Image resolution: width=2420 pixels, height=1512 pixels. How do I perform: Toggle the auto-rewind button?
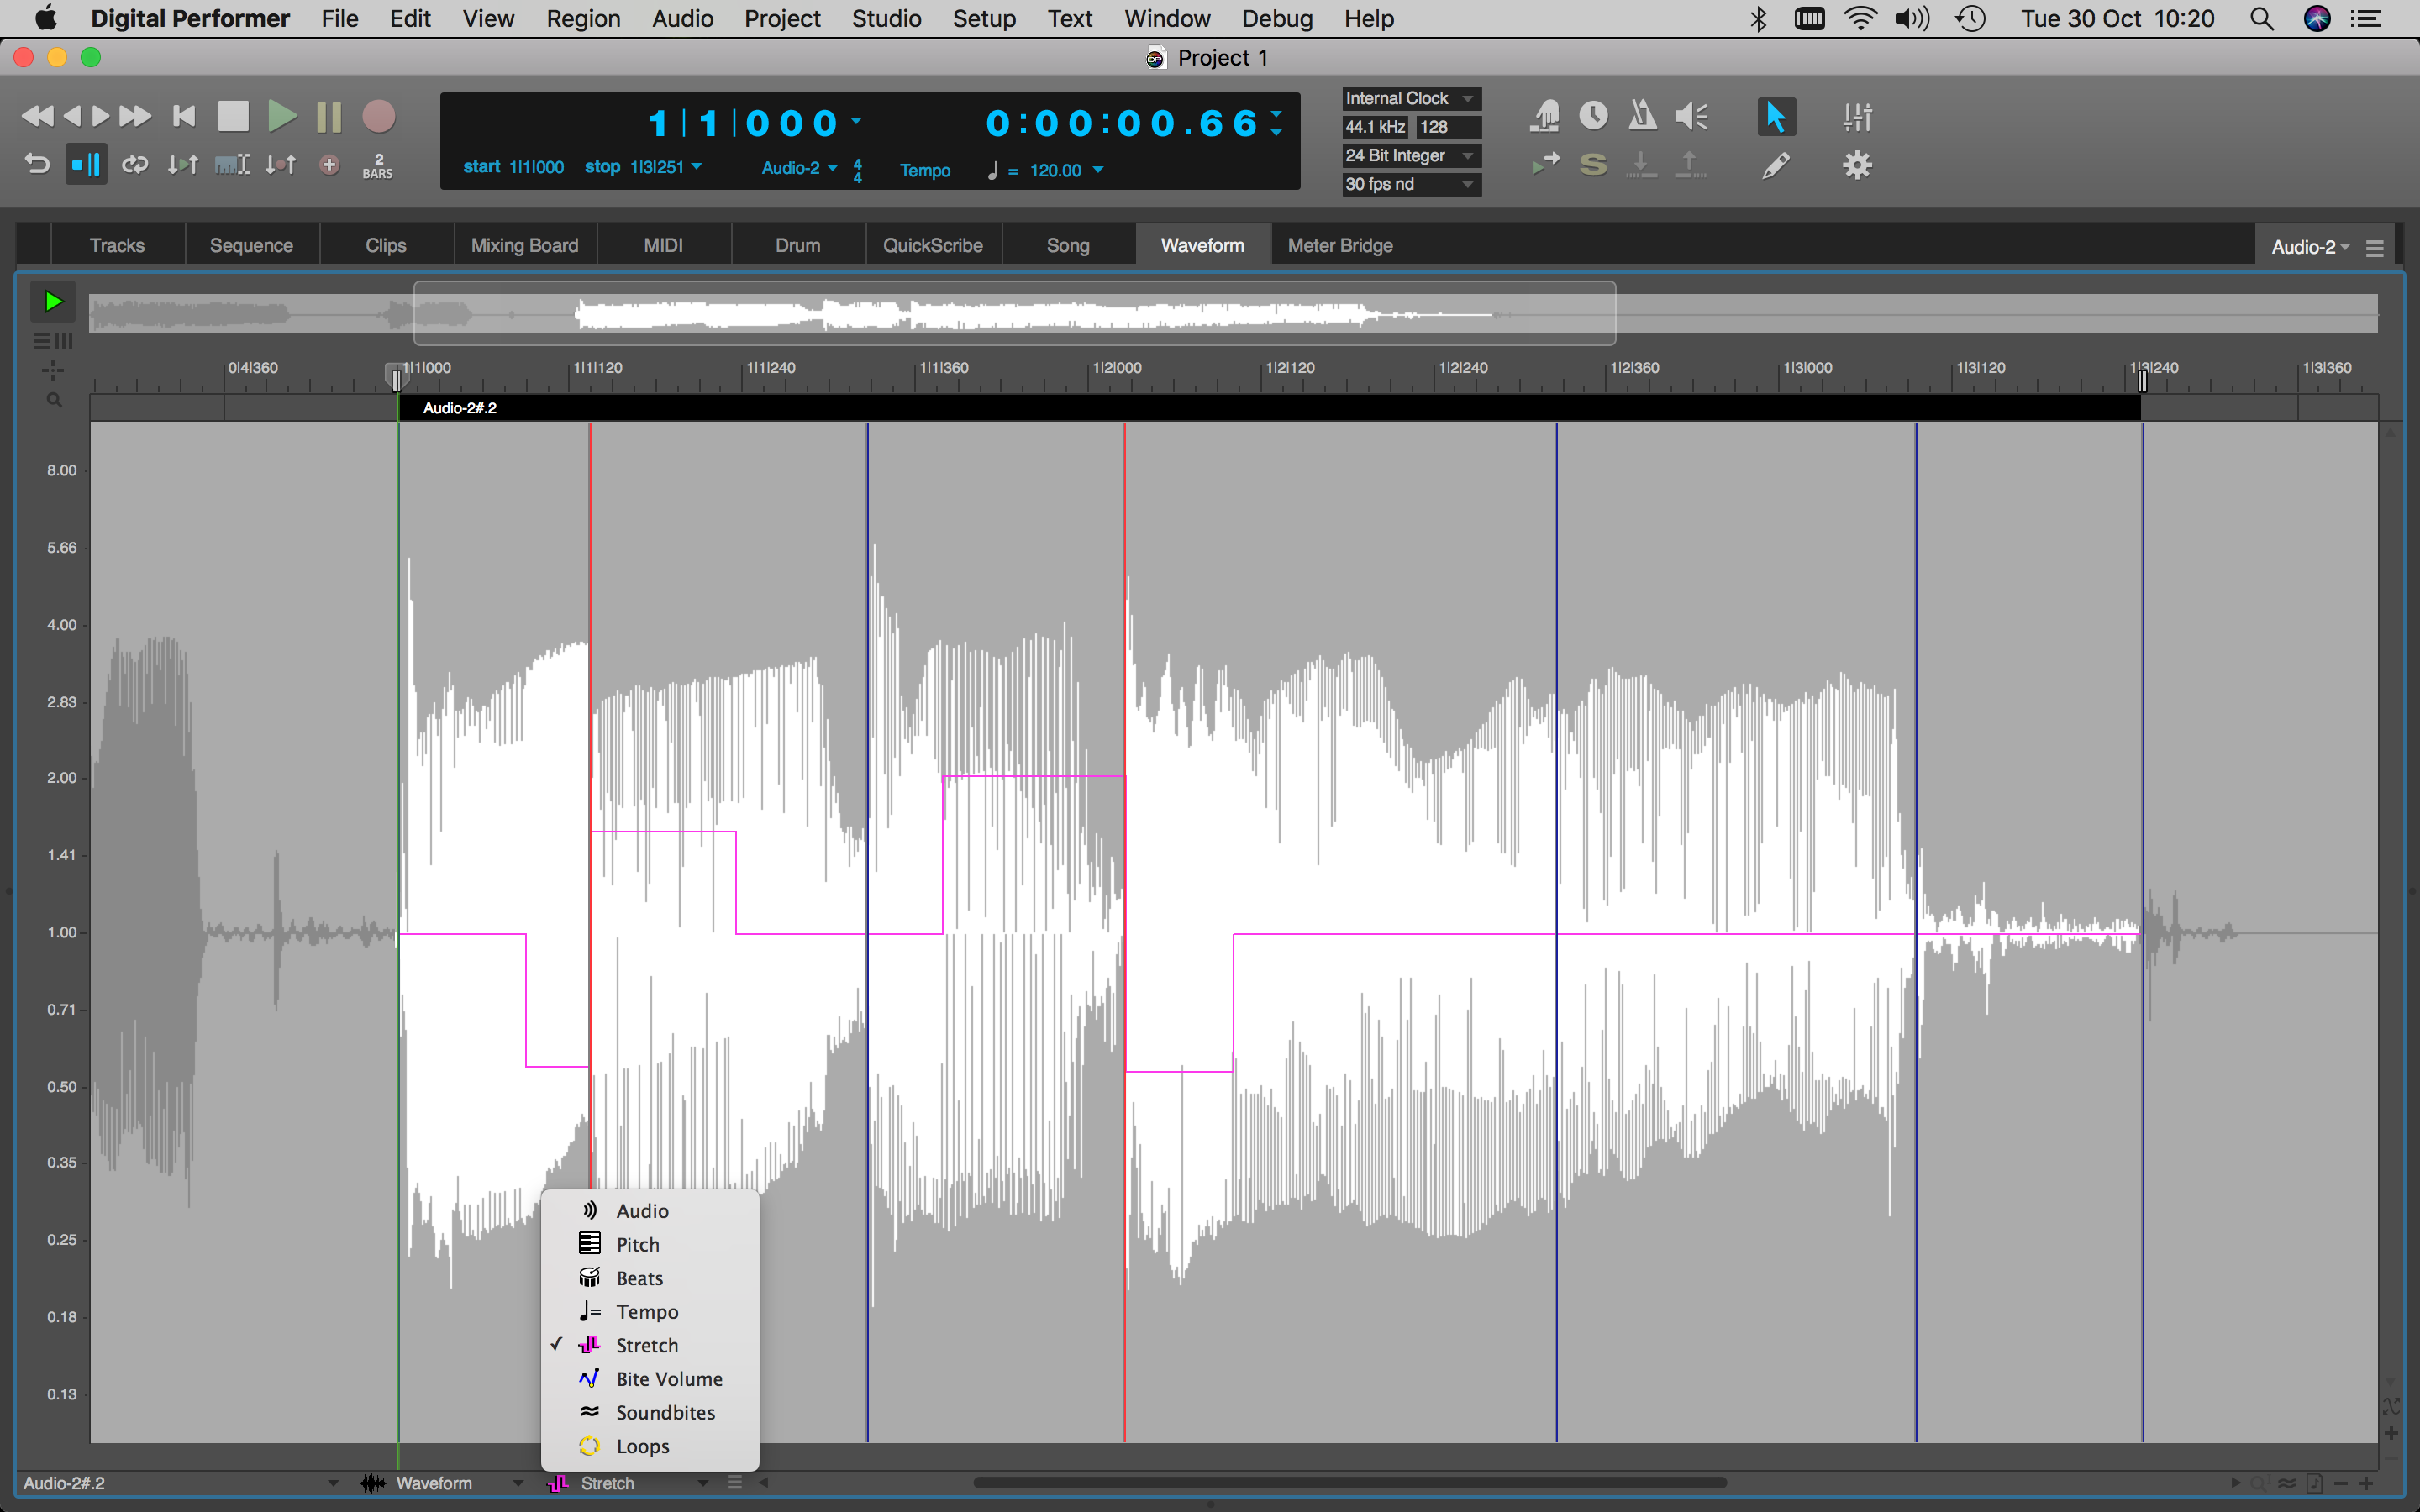37,164
